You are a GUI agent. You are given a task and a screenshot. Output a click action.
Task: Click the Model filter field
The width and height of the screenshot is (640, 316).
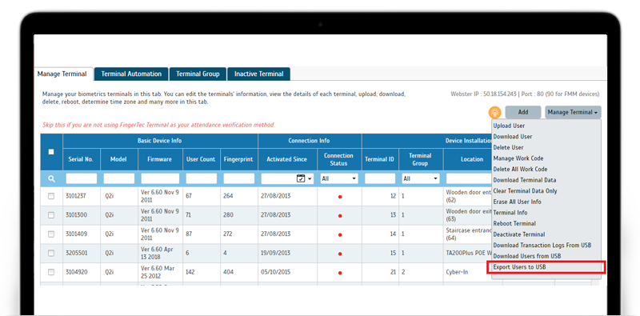click(x=118, y=179)
